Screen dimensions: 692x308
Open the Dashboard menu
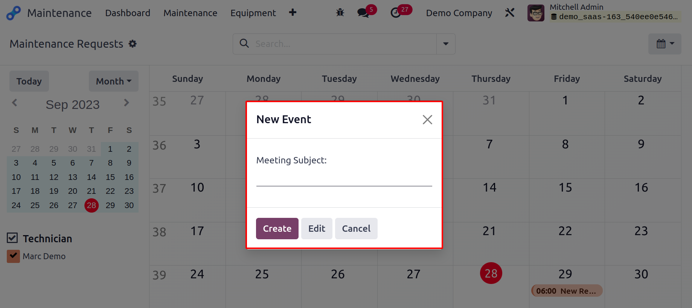[128, 13]
